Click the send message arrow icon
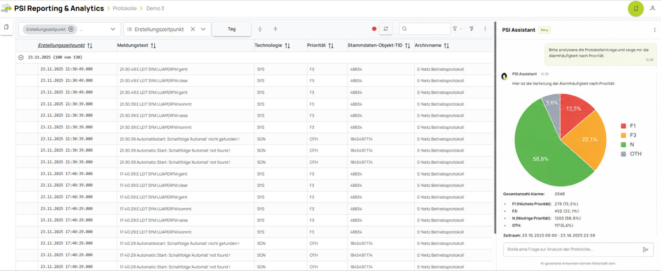Screen dimensions: 661x271 coord(646,249)
